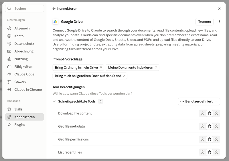Click the List recent files label
This screenshot has height=161, width=229.
coord(70,152)
